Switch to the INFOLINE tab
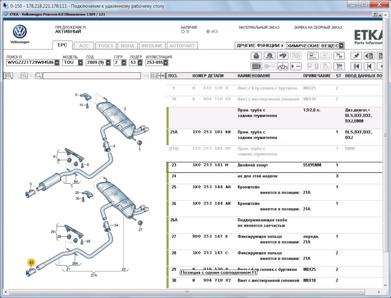The image size is (391, 298). click(152, 46)
